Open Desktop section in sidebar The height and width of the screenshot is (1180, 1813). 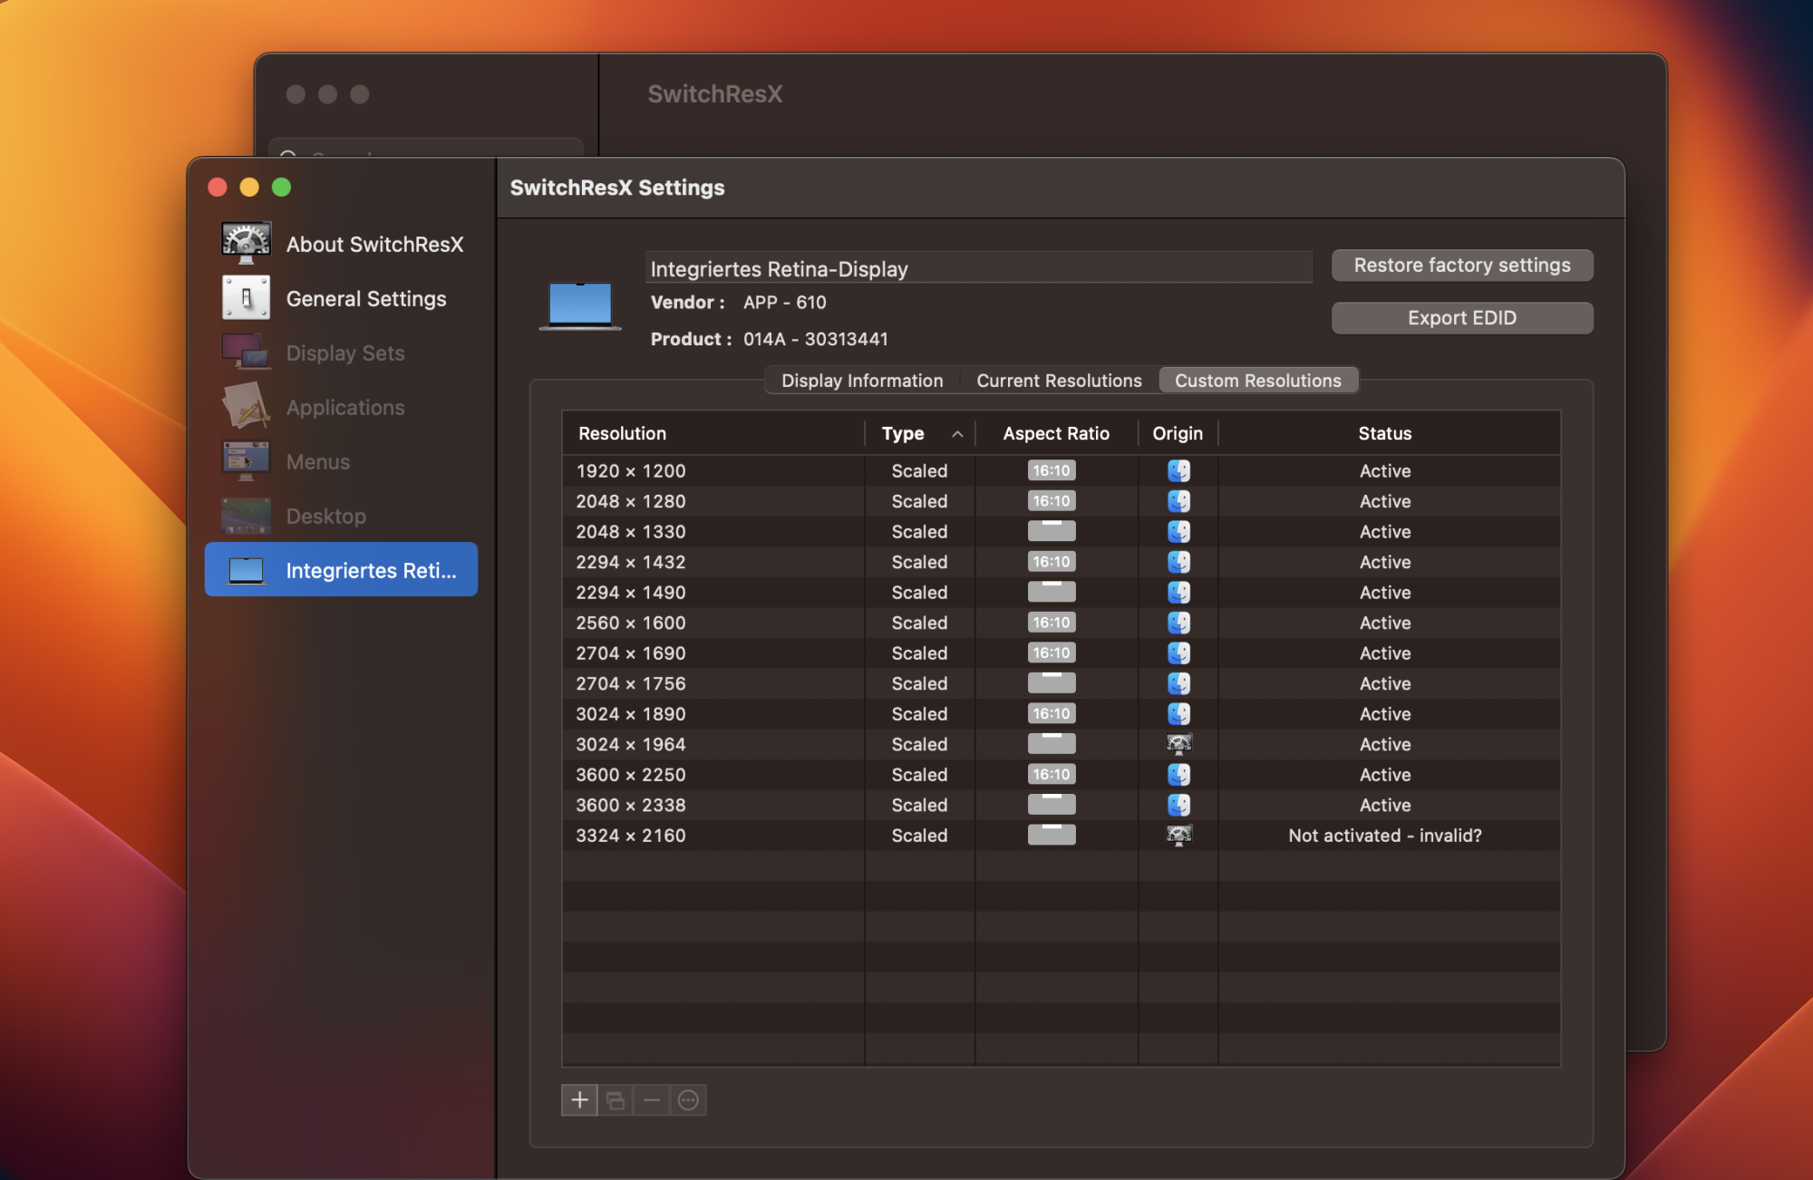coord(325,516)
